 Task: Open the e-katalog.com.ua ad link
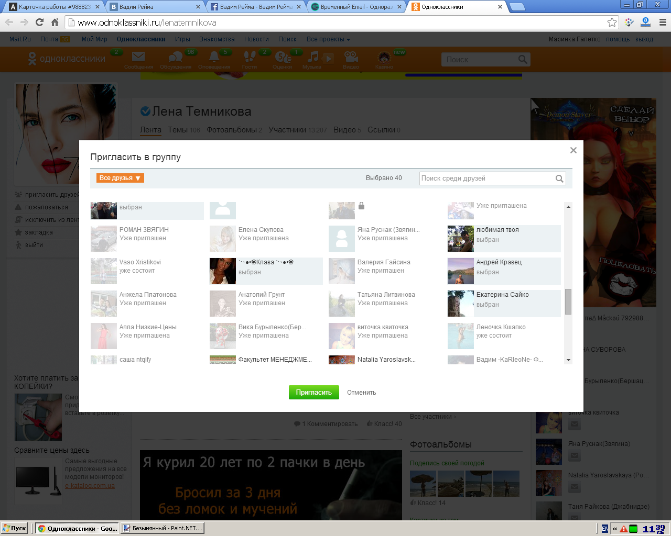tap(90, 486)
